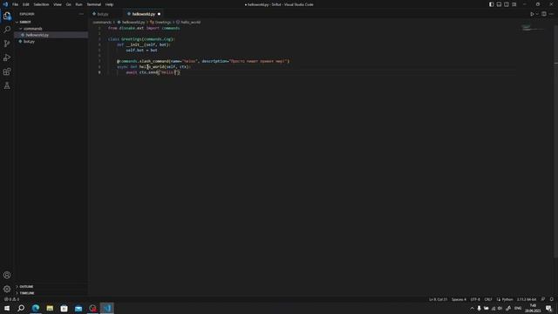The width and height of the screenshot is (558, 314).
Task: Switch to the bot.py editor tab
Action: 103,14
